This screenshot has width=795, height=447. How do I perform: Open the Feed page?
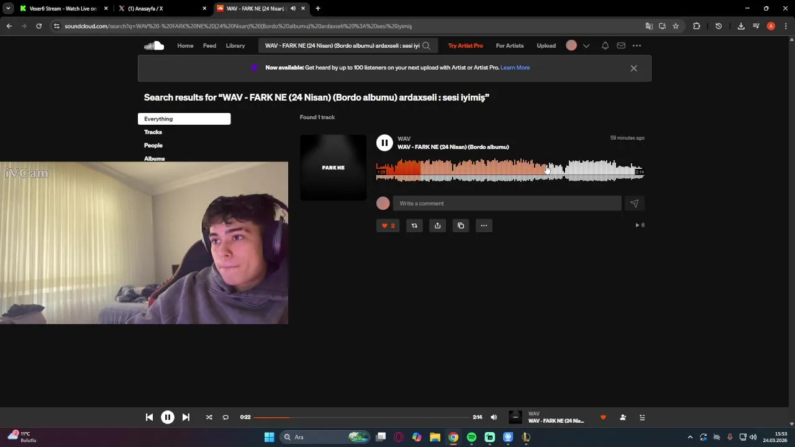pyautogui.click(x=210, y=45)
